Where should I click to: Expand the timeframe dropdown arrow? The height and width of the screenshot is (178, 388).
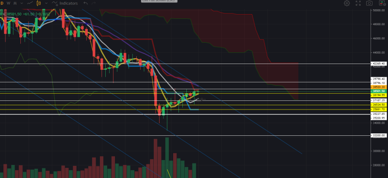point(21,3)
